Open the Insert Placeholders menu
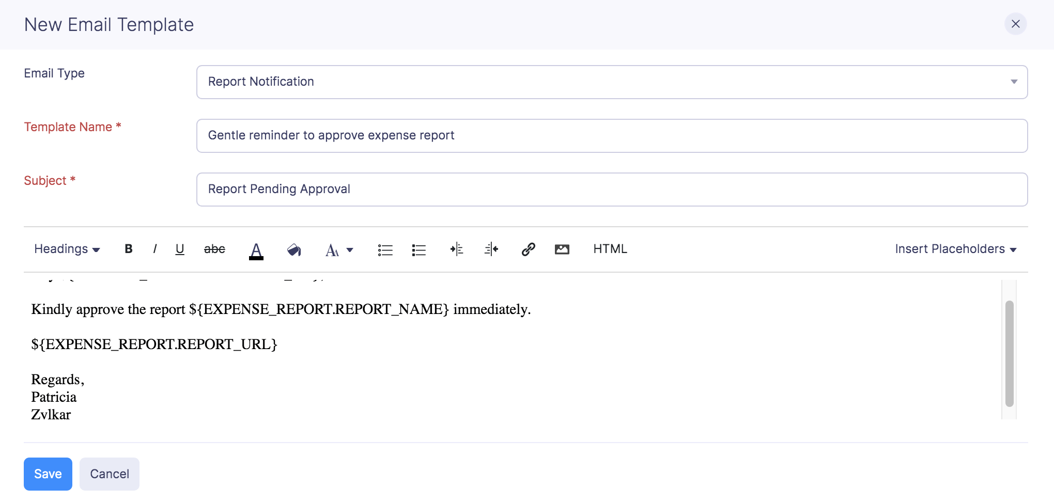 (955, 249)
